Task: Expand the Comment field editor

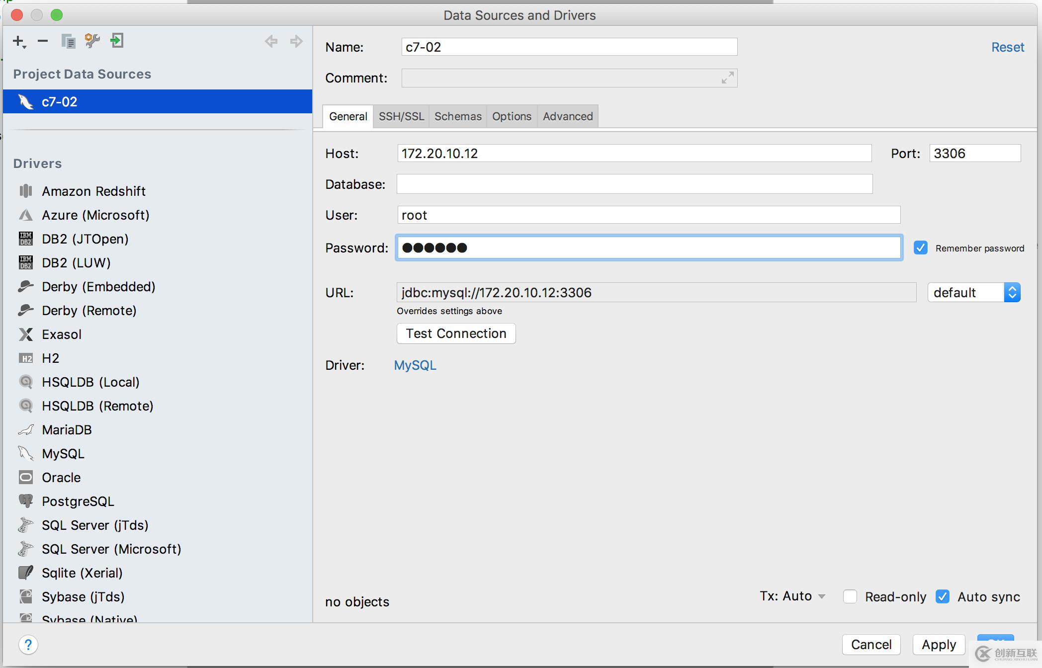Action: click(x=727, y=78)
